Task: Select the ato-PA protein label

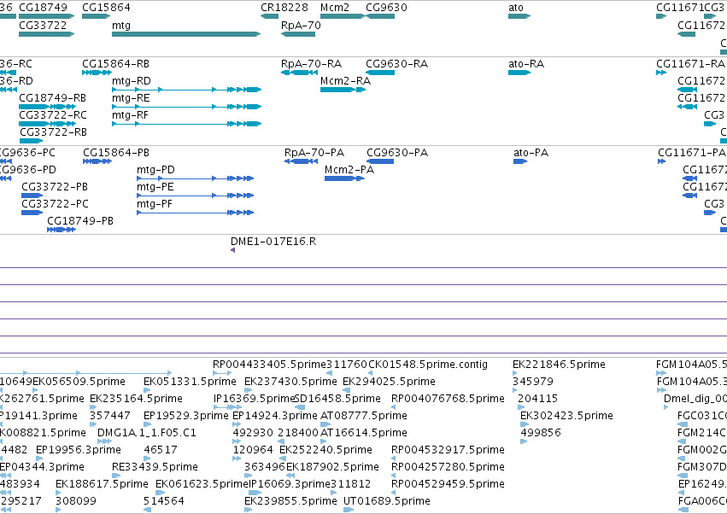Action: pyautogui.click(x=531, y=153)
